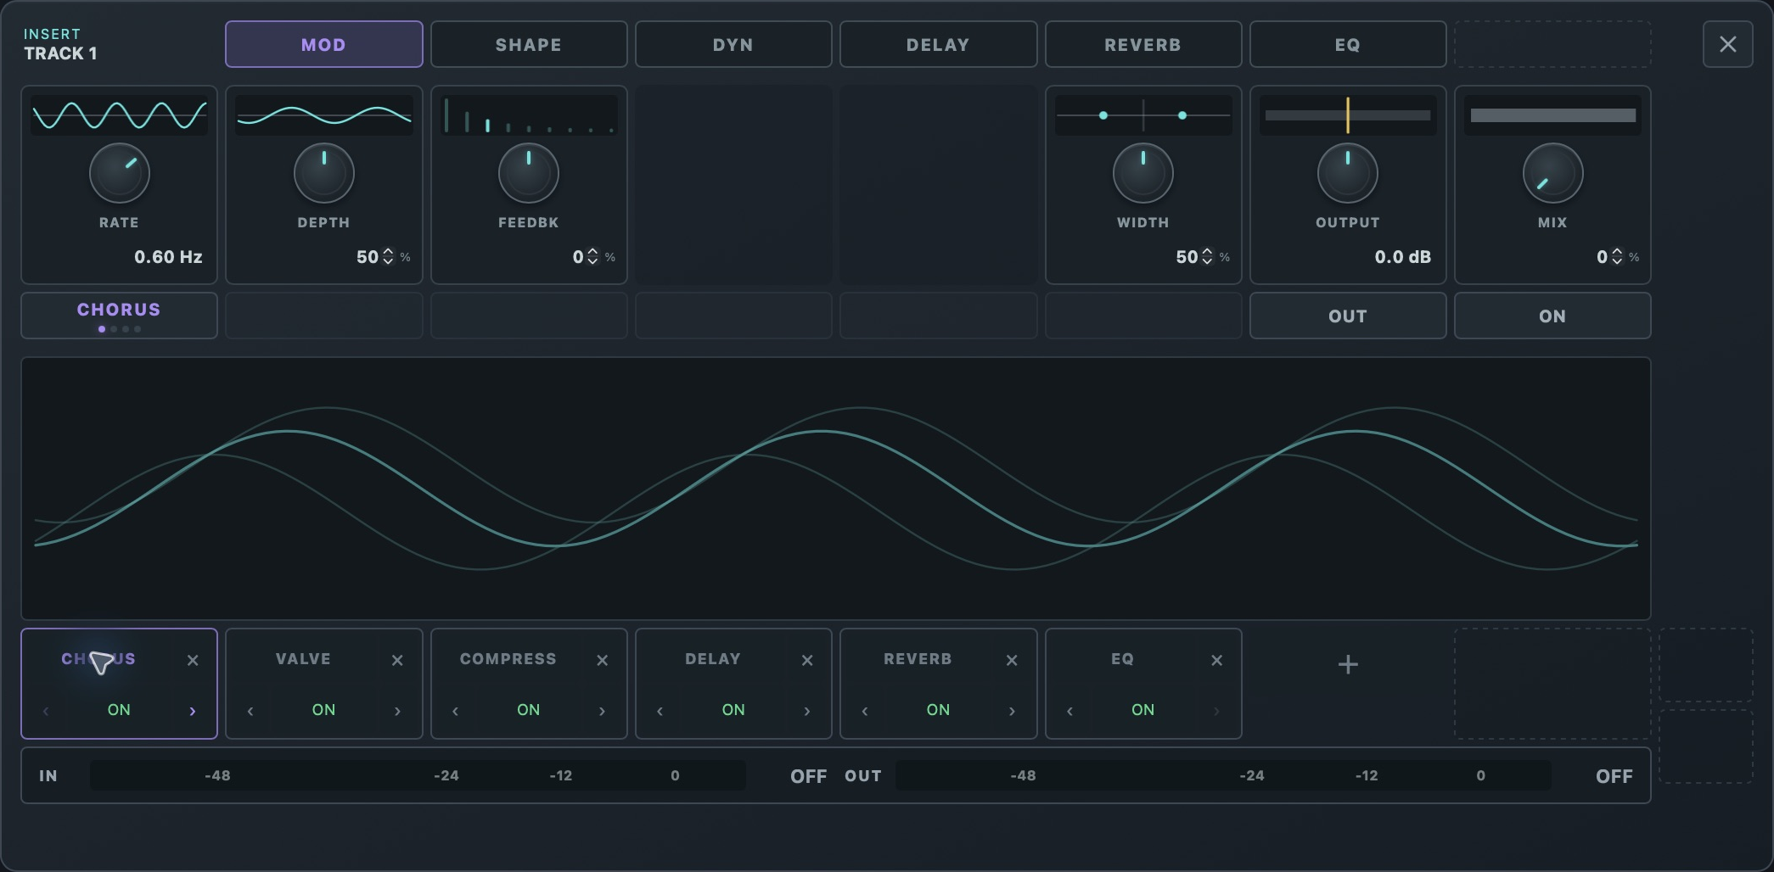Image resolution: width=1774 pixels, height=872 pixels.
Task: Remove the DELAY effect slot
Action: click(x=807, y=660)
